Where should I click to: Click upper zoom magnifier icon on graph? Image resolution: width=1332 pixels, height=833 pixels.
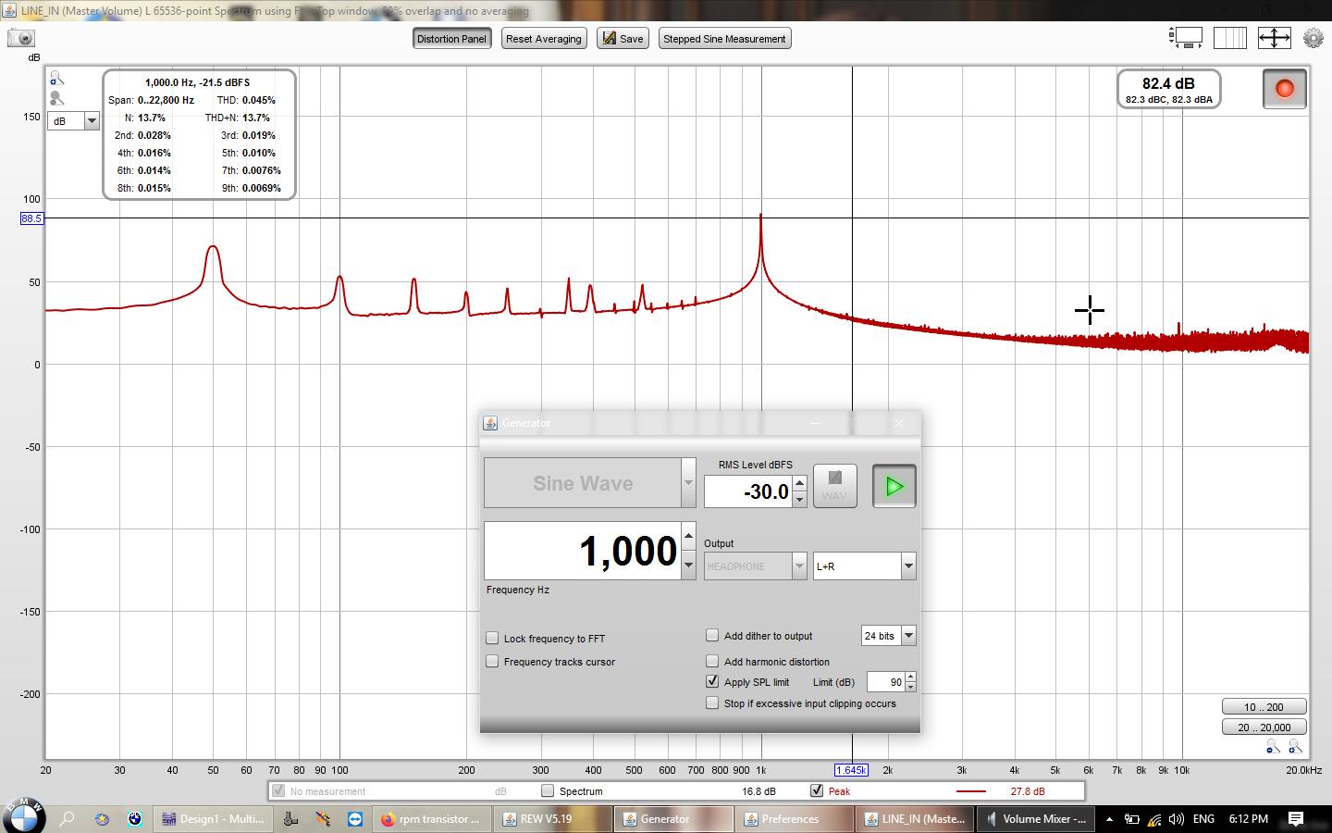coord(56,79)
